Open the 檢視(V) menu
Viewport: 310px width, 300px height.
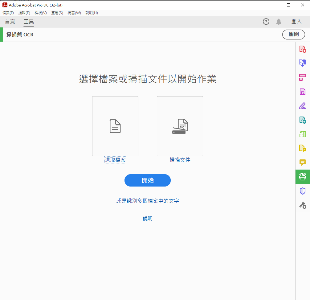tap(40, 13)
